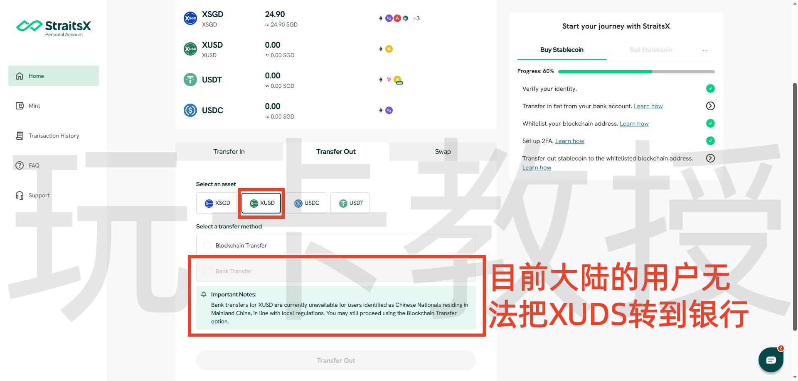Open Learn how link for 2FA setup
The image size is (798, 381).
569,141
